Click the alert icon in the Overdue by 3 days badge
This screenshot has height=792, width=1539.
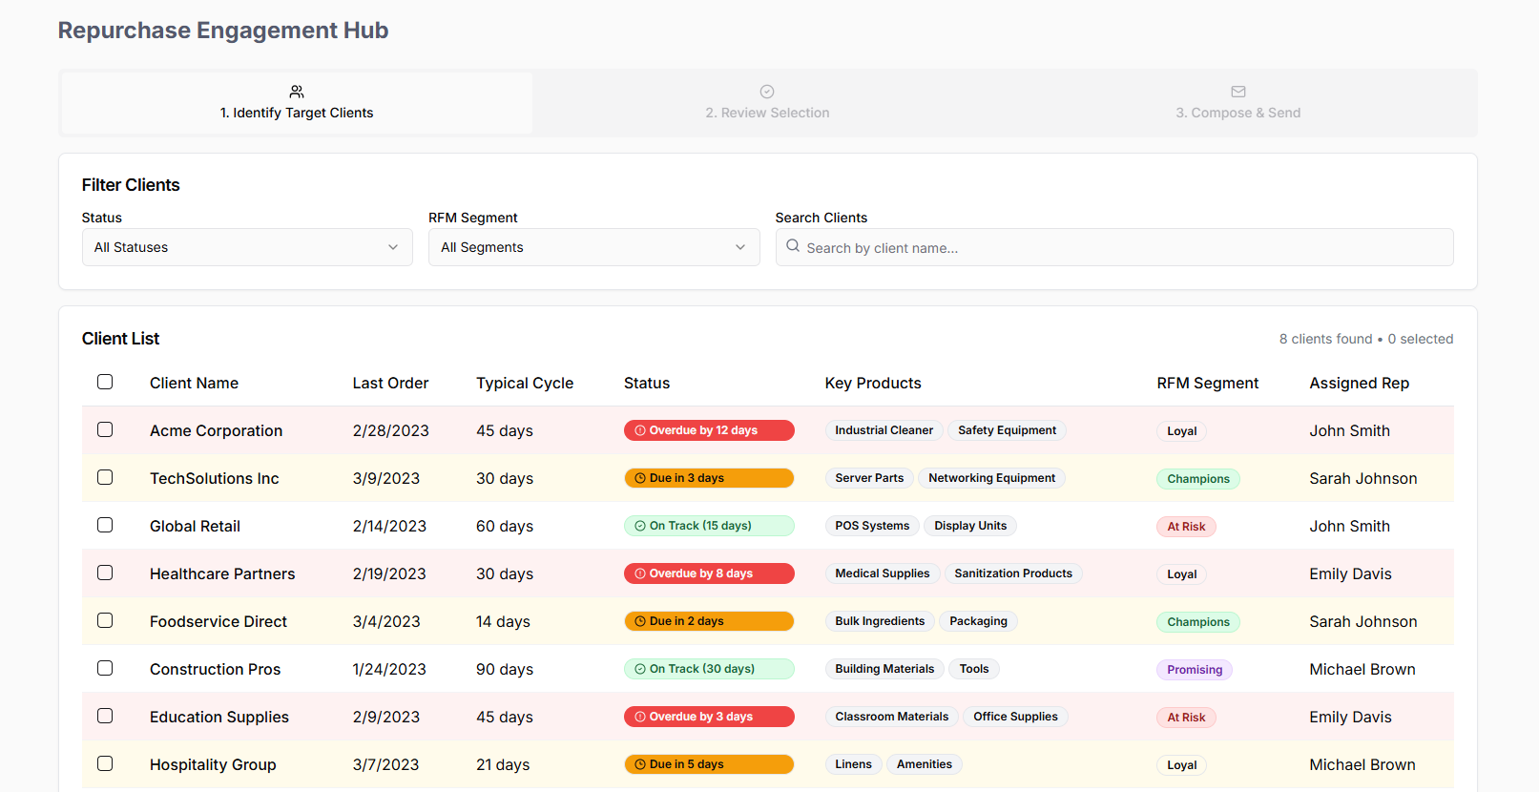[x=640, y=717]
